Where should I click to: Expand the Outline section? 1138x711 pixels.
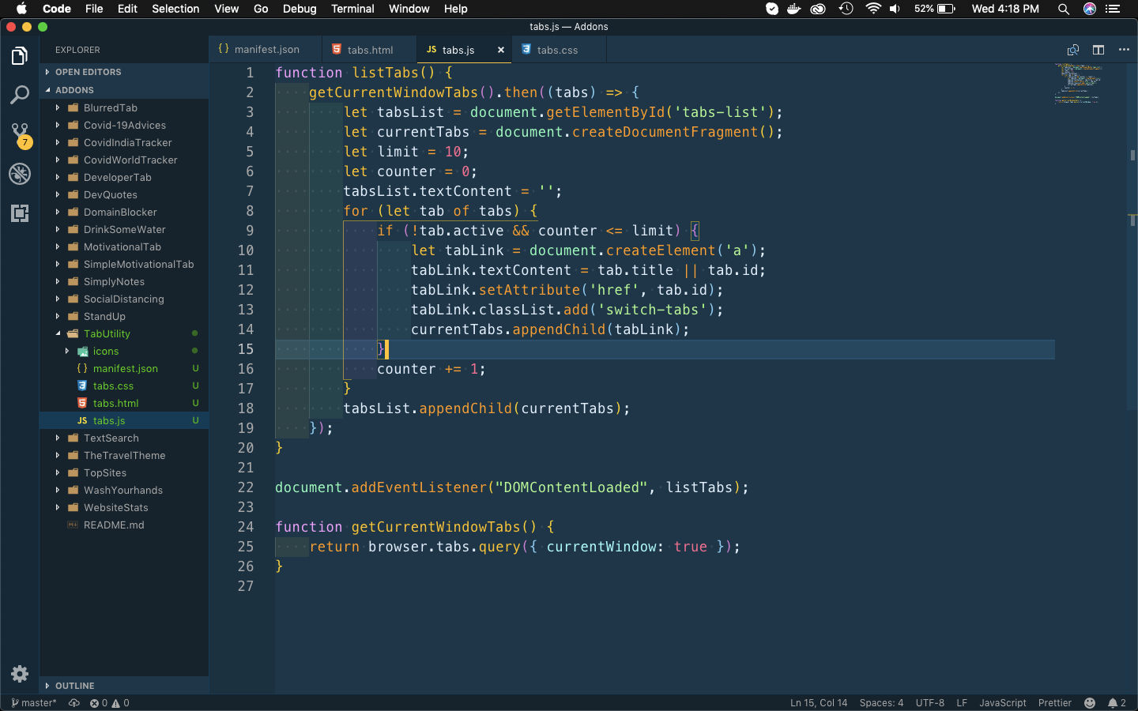124,686
